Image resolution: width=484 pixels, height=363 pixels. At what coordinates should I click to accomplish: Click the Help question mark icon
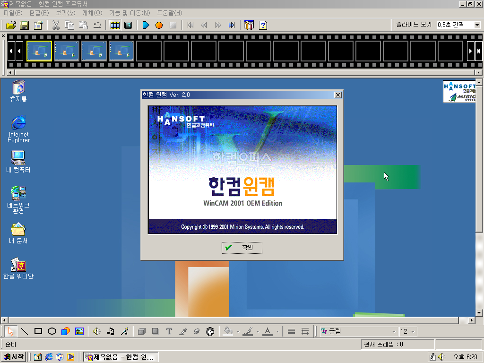263,25
